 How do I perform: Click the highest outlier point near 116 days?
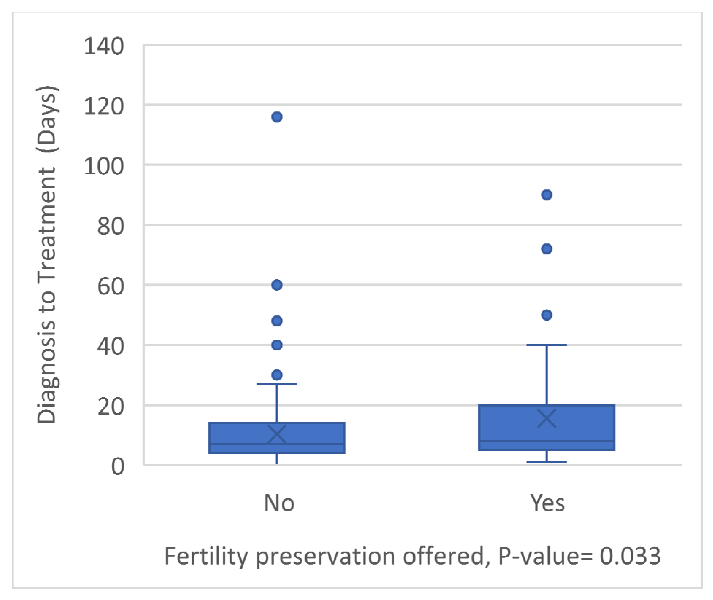pyautogui.click(x=277, y=117)
